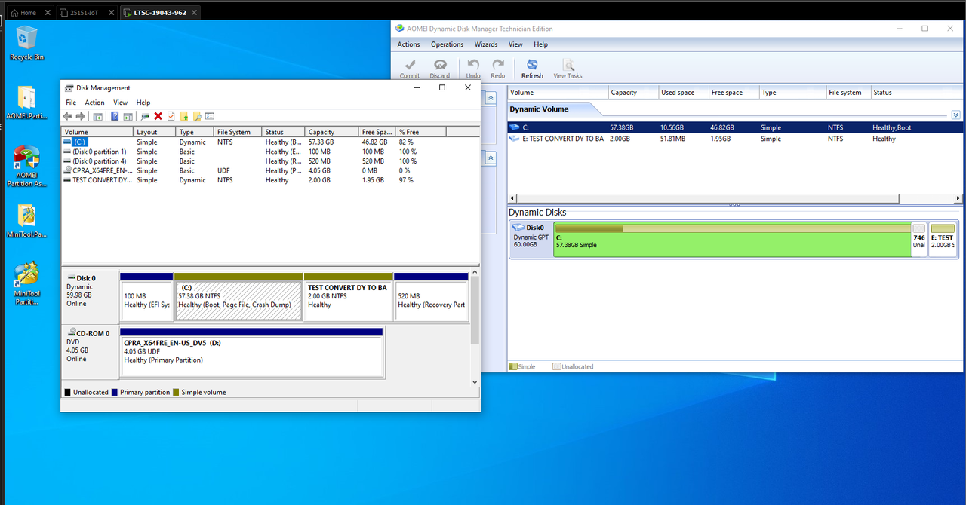
Task: Collapse the lower AOMEI side panel chevron
Action: pyautogui.click(x=491, y=158)
